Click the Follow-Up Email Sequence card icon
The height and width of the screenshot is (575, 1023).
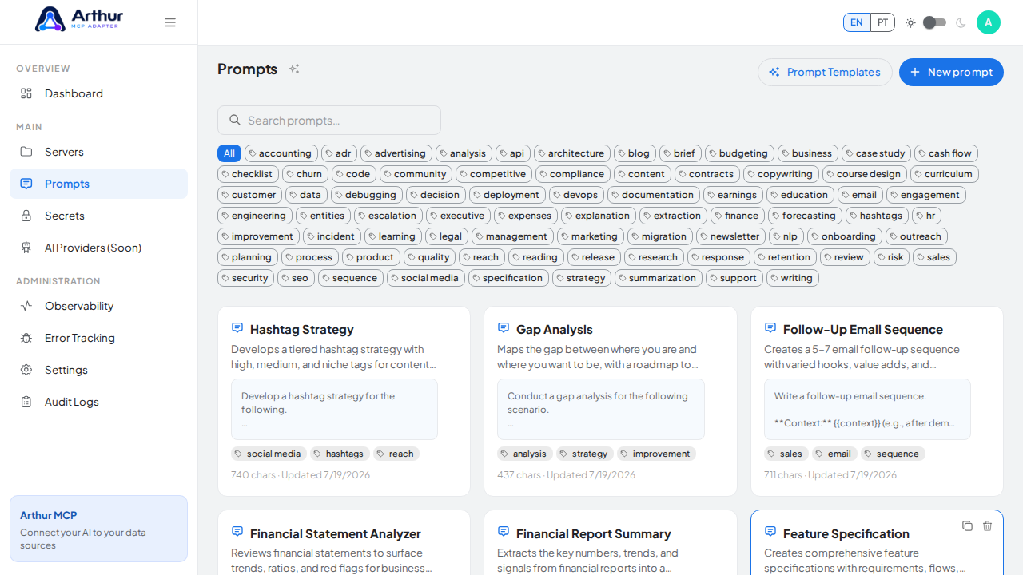click(770, 327)
